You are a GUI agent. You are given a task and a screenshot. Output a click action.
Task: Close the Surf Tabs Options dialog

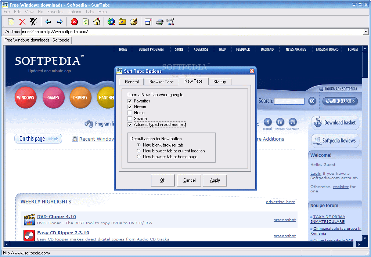click(252, 71)
